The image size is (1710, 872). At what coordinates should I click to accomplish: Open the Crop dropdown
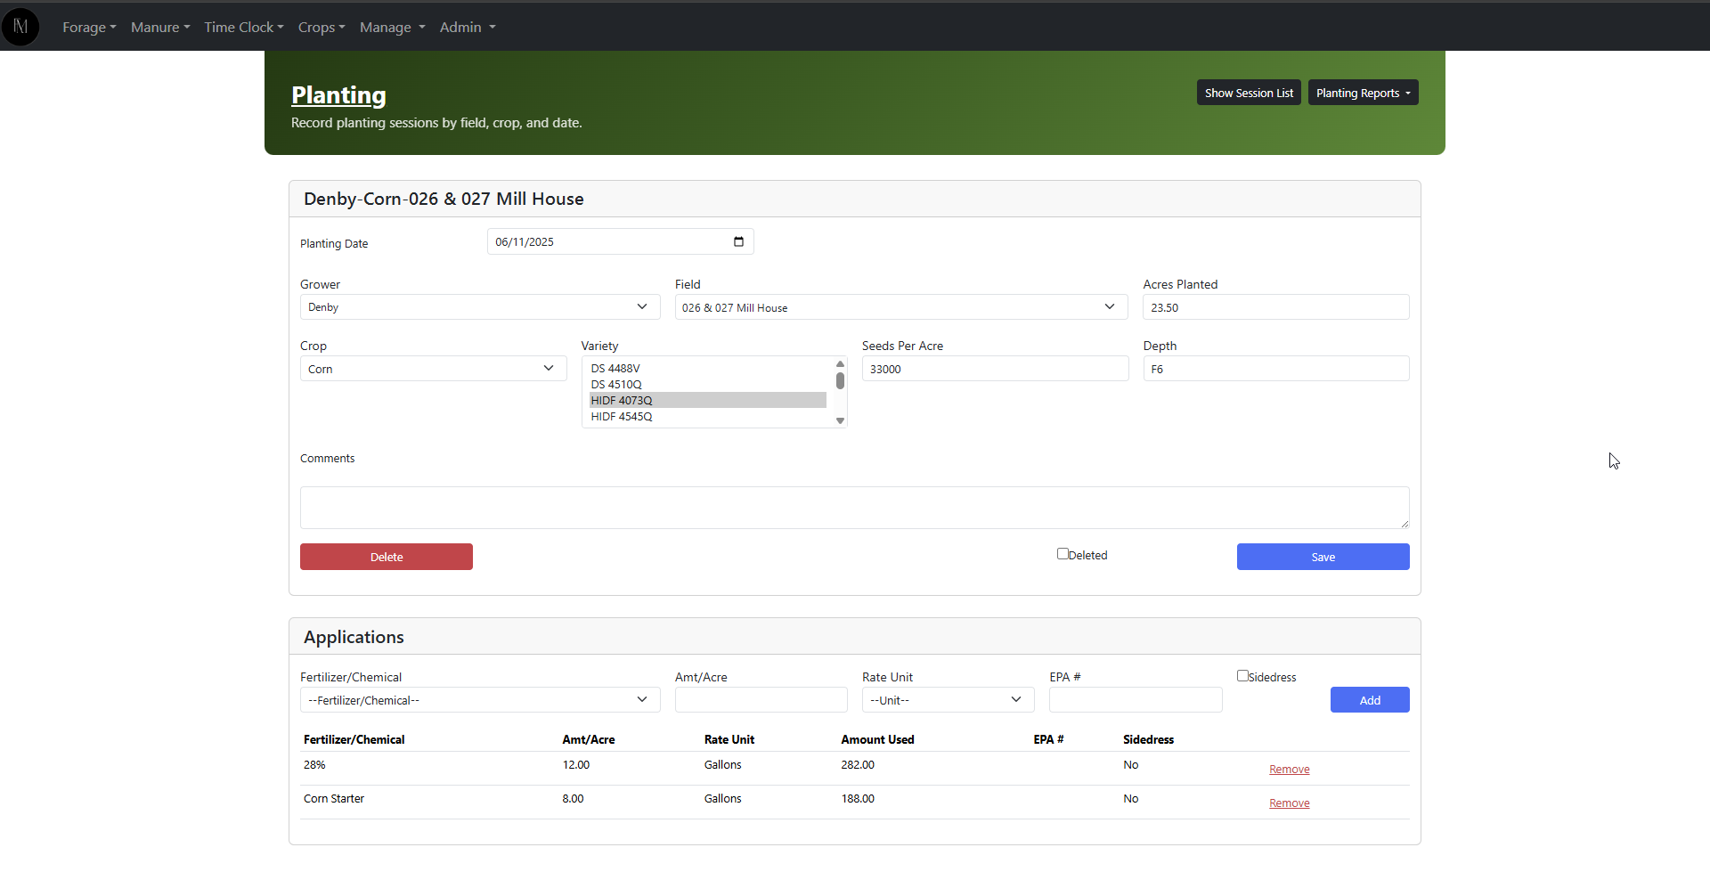(x=433, y=369)
